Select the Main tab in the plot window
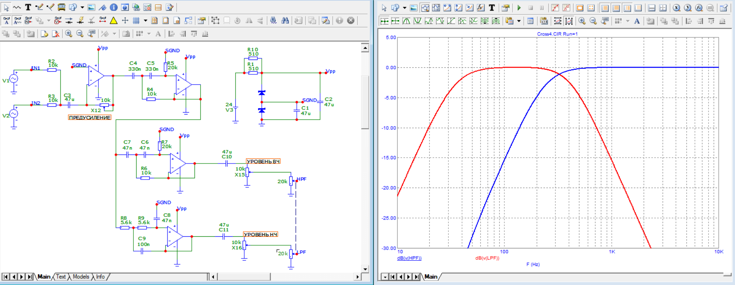 431,277
